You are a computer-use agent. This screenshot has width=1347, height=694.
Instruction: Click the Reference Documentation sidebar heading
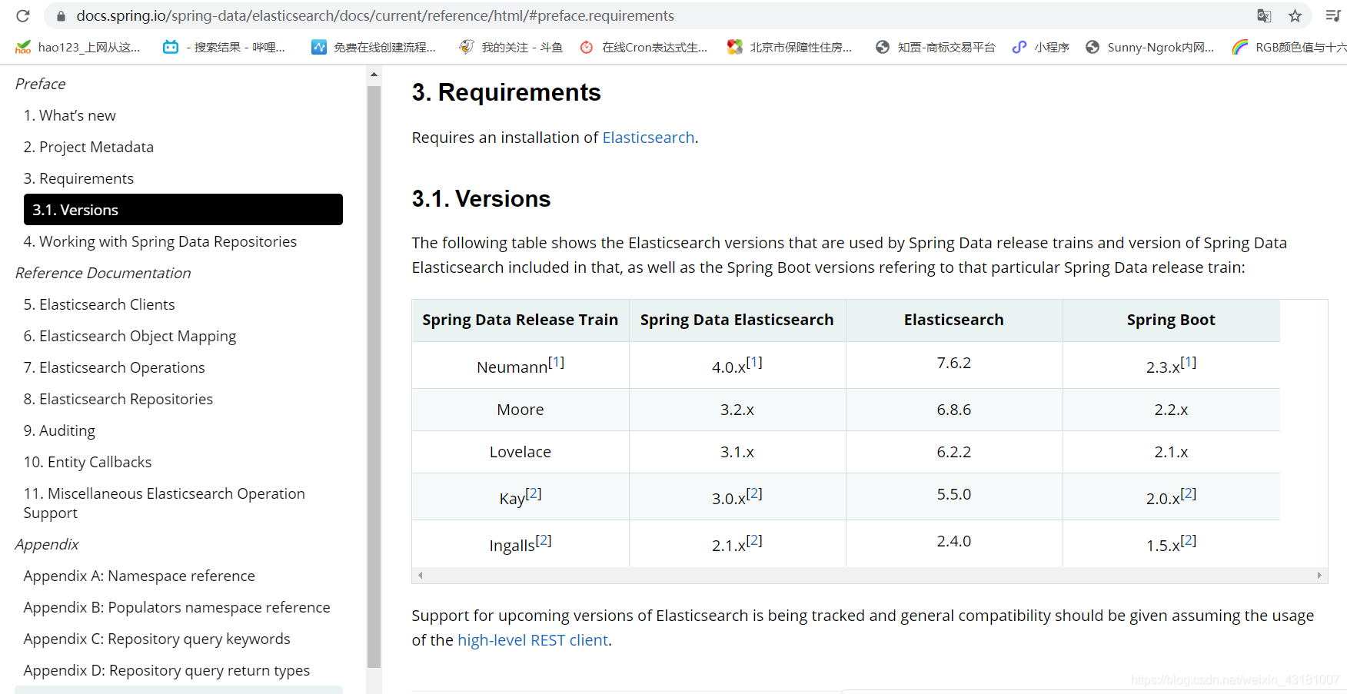[x=103, y=273]
